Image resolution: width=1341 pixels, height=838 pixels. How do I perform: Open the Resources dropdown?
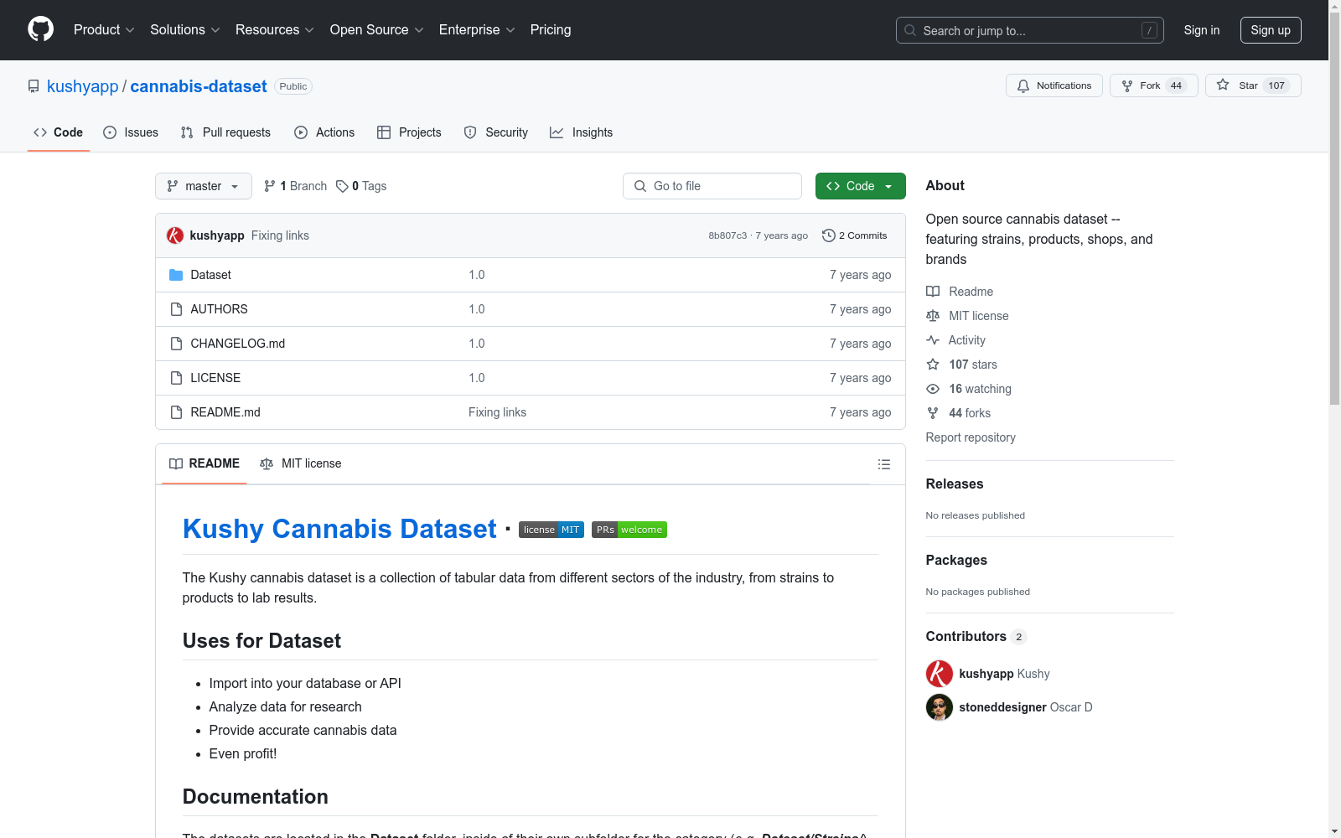click(x=275, y=30)
